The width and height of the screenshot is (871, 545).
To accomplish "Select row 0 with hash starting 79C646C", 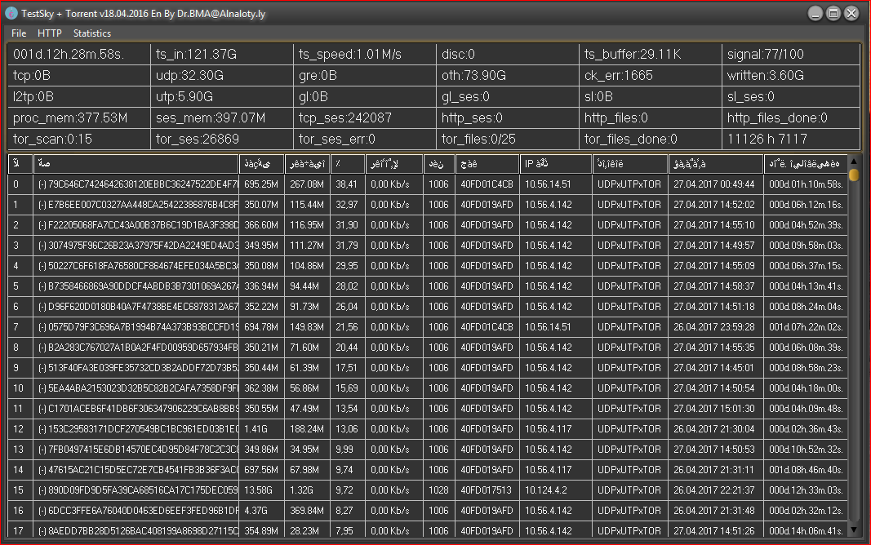I will coord(136,184).
